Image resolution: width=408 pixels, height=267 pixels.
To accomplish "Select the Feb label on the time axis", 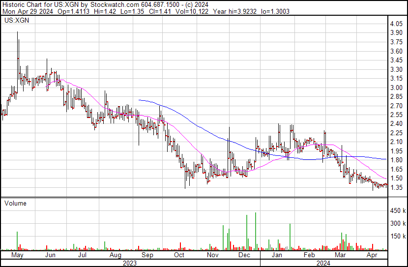I will click(309, 256).
